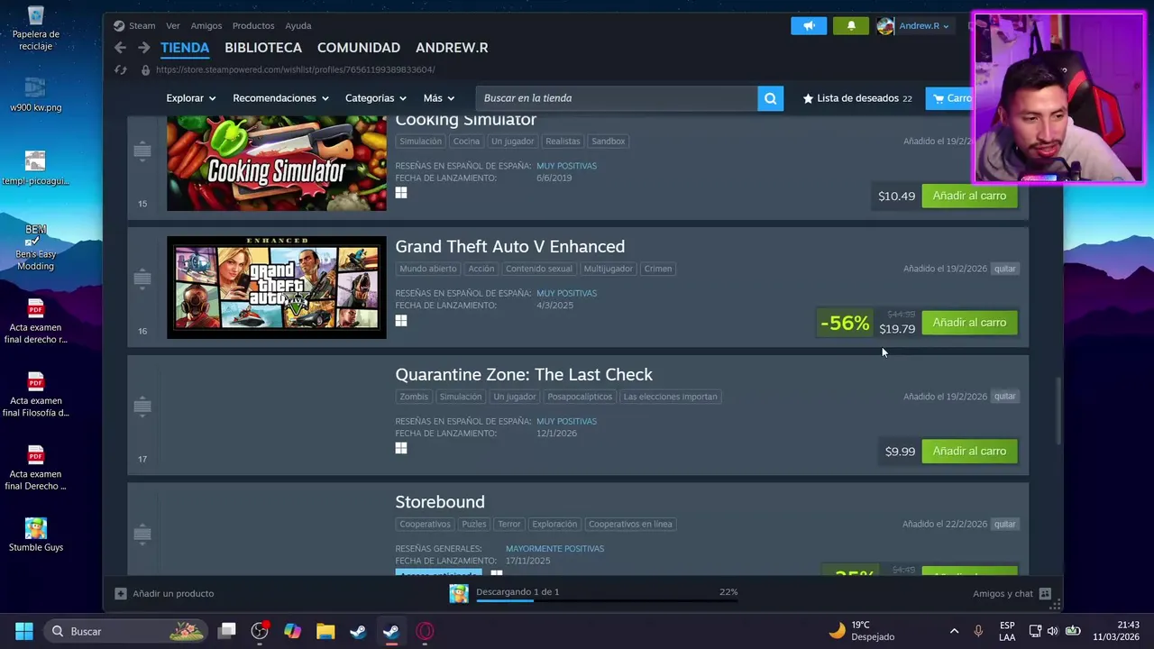Expand the Explorar dropdown
This screenshot has width=1154, height=649.
click(x=191, y=98)
